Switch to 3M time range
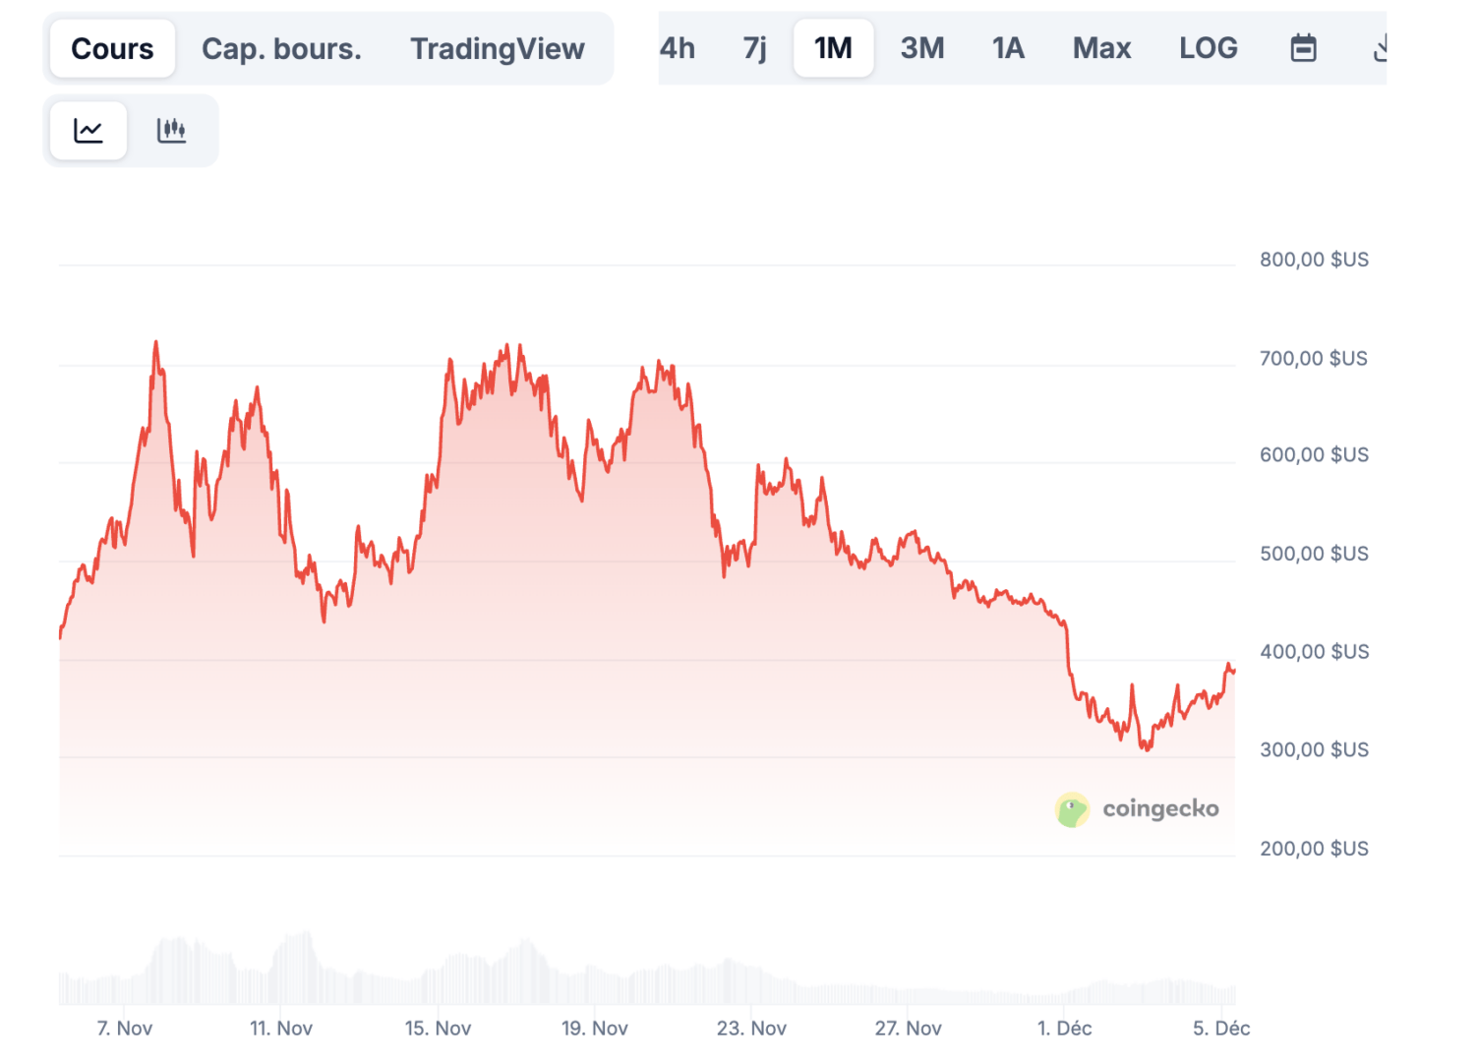1477x1062 pixels. pos(922,48)
